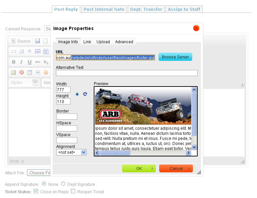This screenshot has height=198, width=257.
Task: Confirm with the OK button
Action: [139, 169]
